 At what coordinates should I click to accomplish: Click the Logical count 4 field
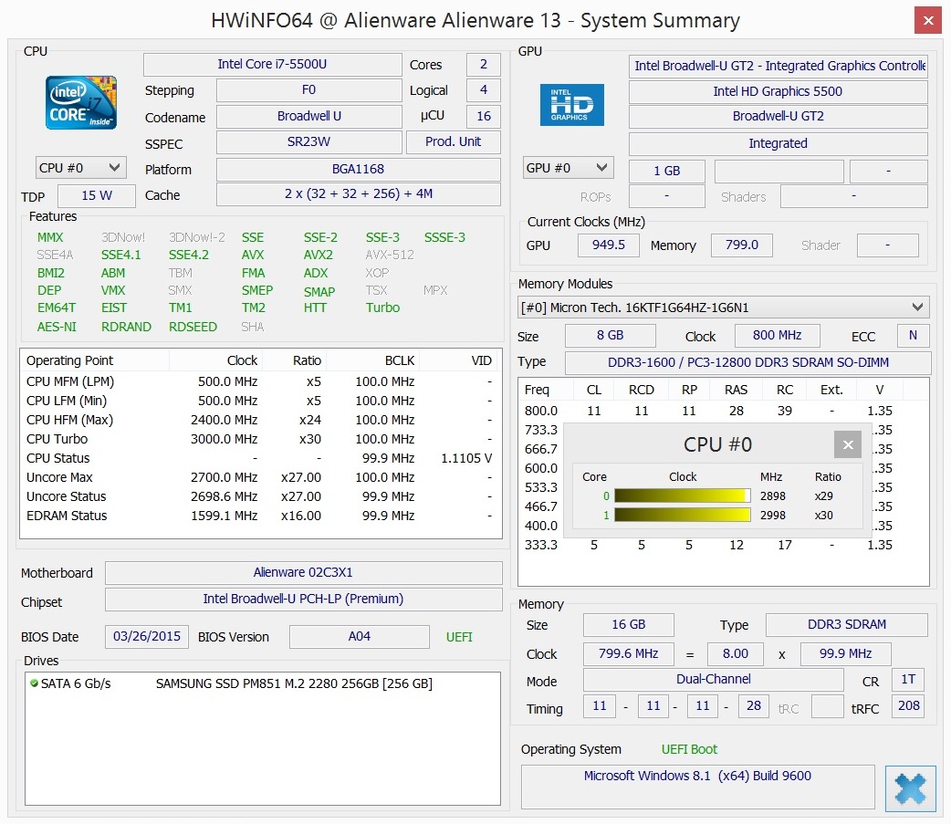point(484,89)
